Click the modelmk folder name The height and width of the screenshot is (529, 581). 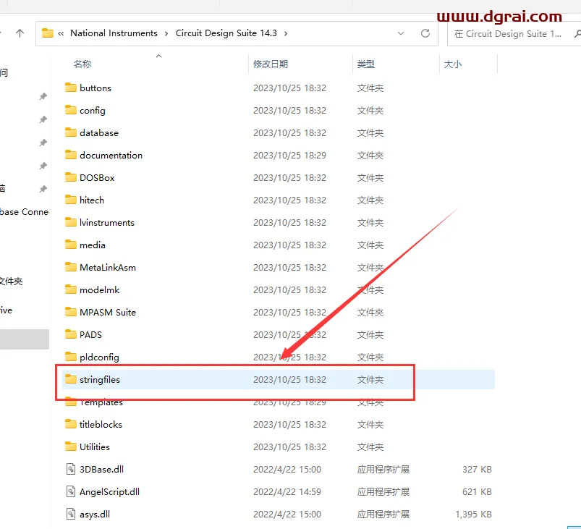(x=99, y=289)
